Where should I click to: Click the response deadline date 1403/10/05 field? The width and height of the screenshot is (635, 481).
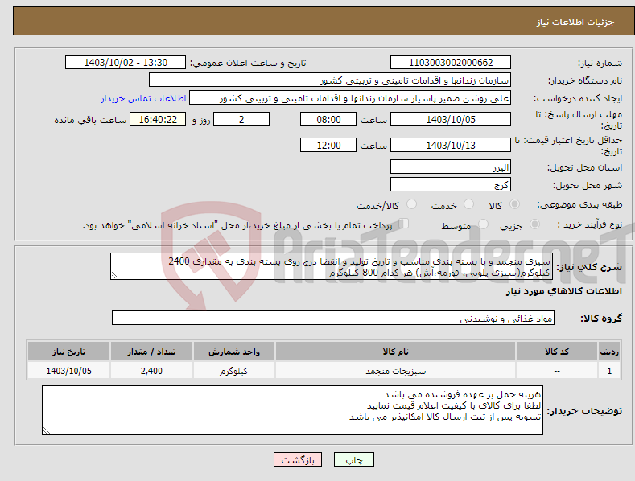click(x=451, y=119)
